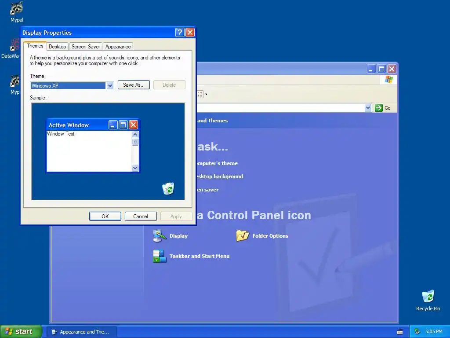This screenshot has height=338, width=450.
Task: Switch to the Themes tab
Action: (35, 46)
